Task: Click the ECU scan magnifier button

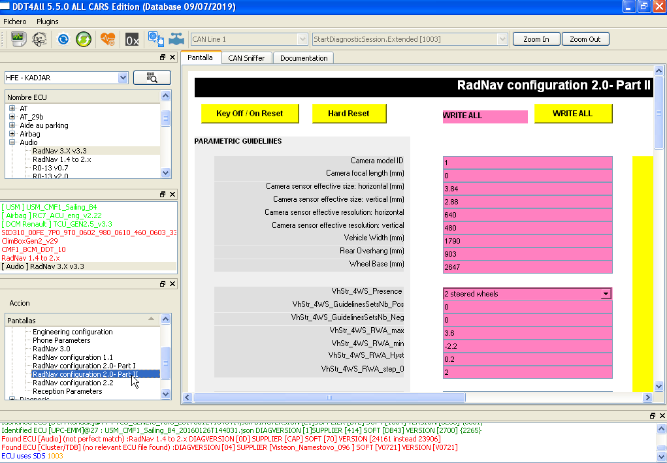Action: [x=152, y=78]
